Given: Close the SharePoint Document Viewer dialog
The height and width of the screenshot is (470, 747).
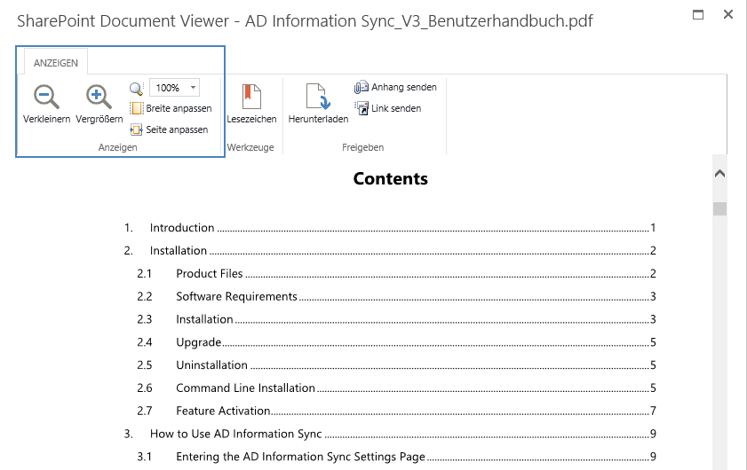Looking at the screenshot, I should (x=728, y=14).
